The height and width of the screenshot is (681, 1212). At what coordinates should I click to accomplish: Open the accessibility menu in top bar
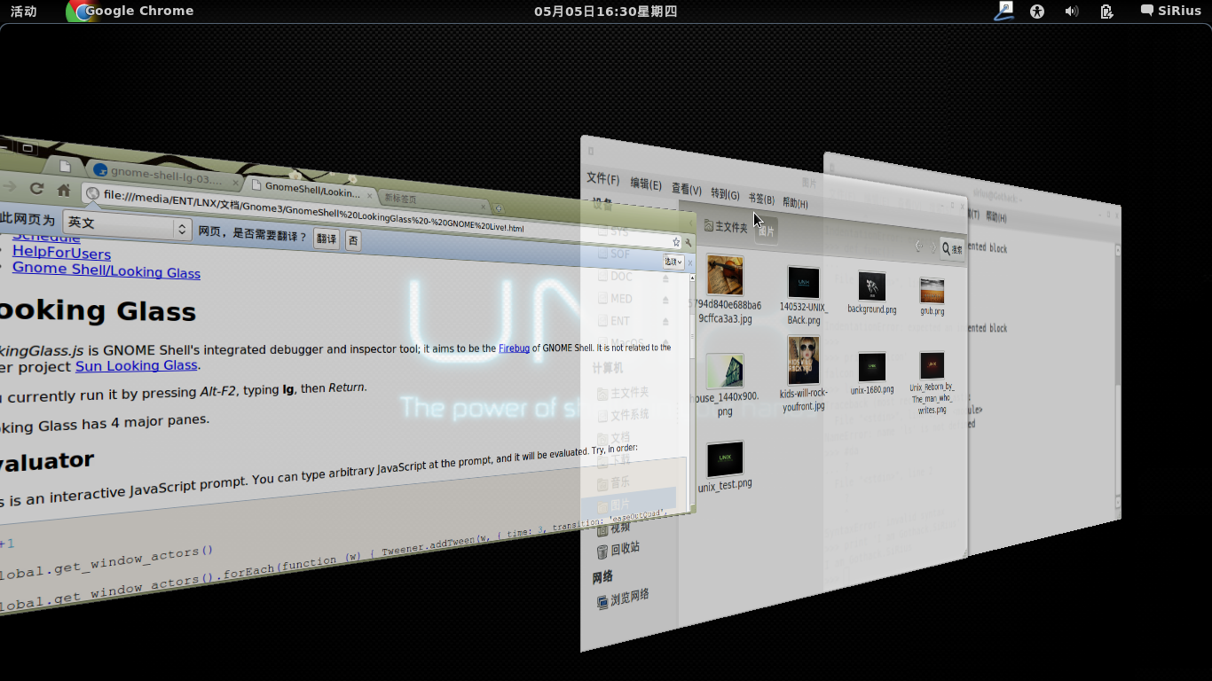(x=1037, y=11)
